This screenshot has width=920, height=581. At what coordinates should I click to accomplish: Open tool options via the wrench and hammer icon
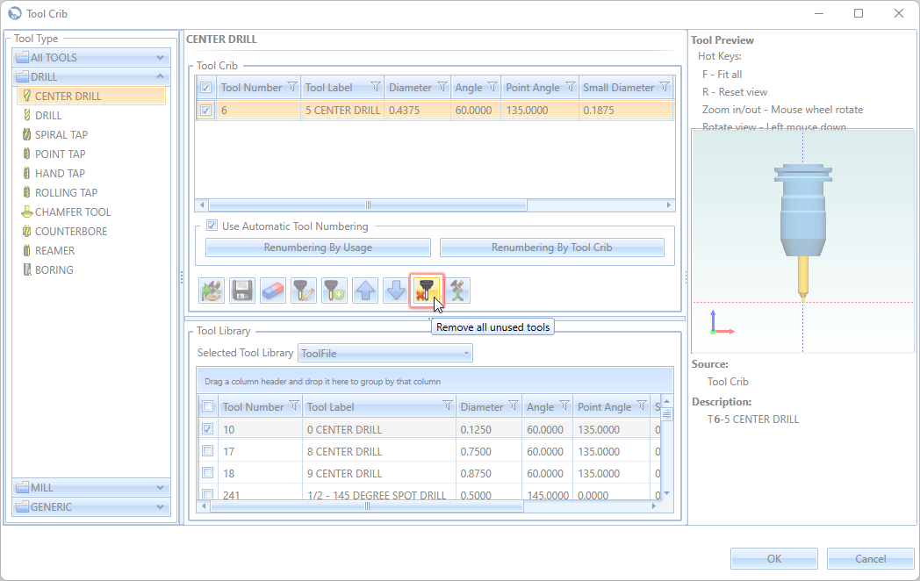click(457, 290)
